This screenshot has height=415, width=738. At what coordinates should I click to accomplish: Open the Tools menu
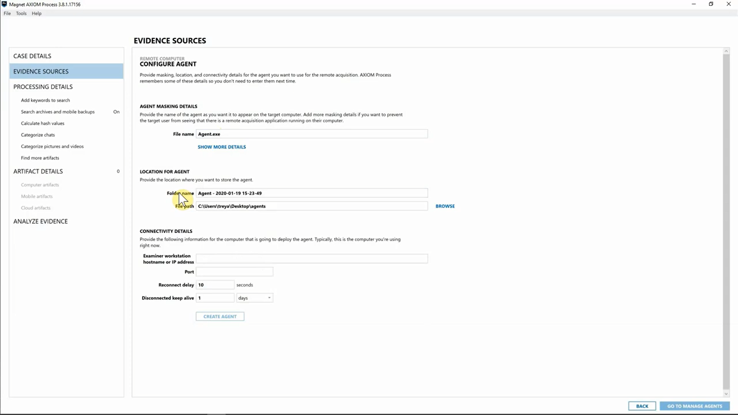click(x=21, y=13)
